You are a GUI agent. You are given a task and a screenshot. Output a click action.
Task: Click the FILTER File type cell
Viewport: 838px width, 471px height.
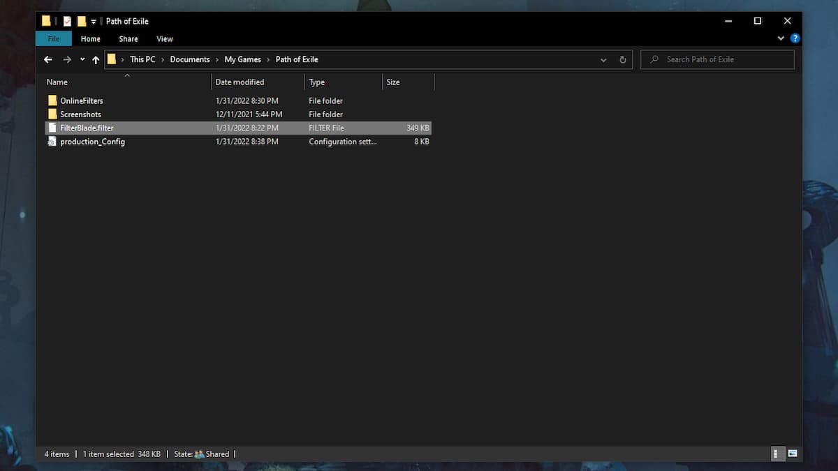(327, 128)
